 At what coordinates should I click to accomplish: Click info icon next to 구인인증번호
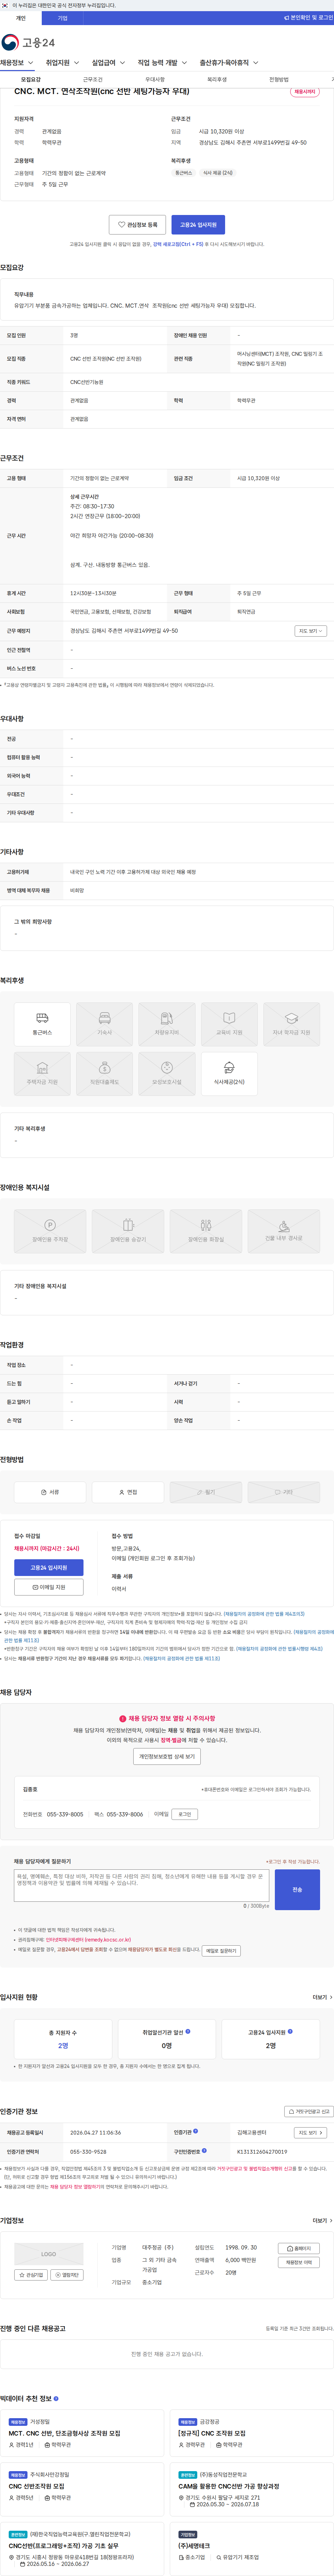tap(204, 2150)
